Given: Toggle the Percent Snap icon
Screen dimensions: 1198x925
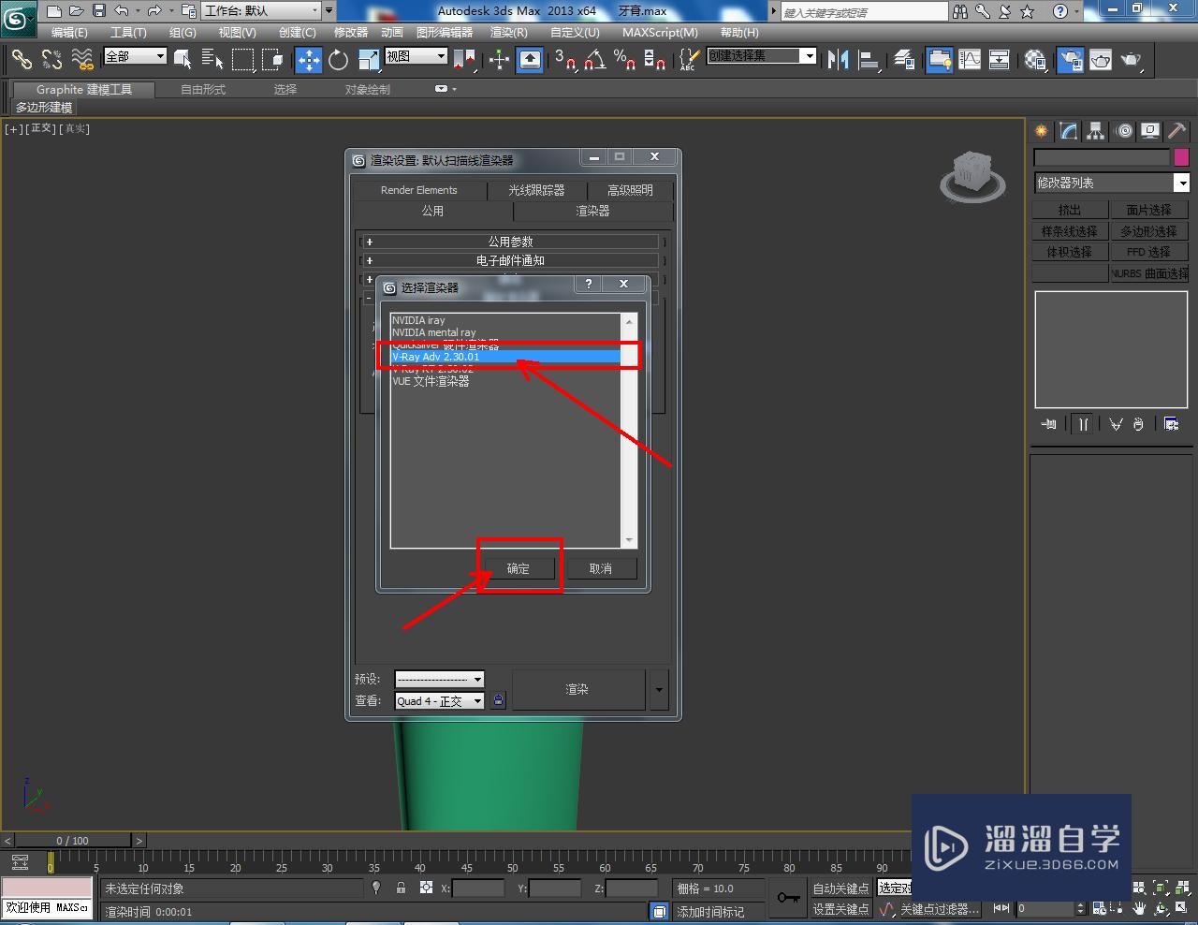Looking at the screenshot, I should tap(624, 60).
